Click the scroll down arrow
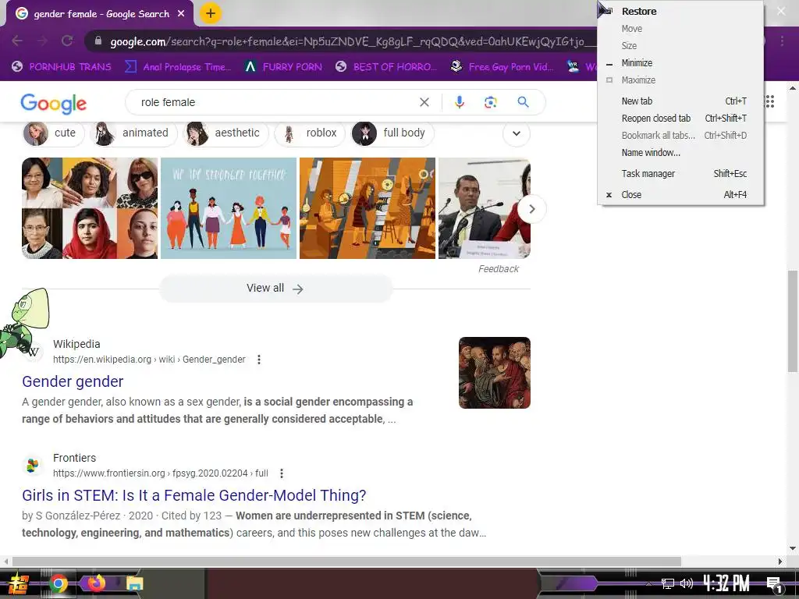The image size is (799, 599). click(793, 548)
